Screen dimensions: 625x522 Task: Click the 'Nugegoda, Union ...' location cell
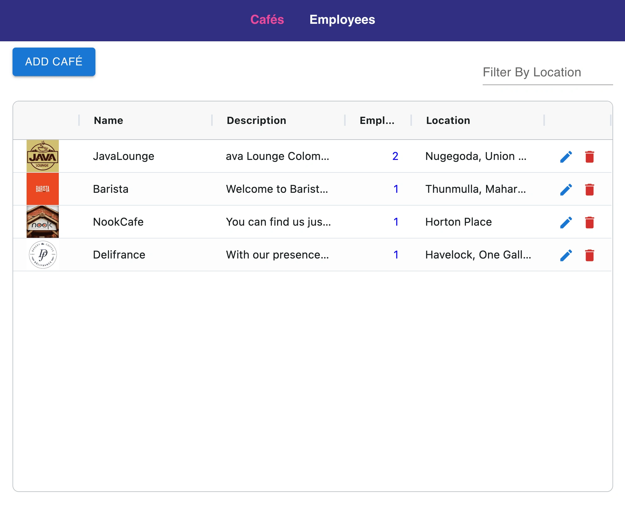pyautogui.click(x=476, y=156)
